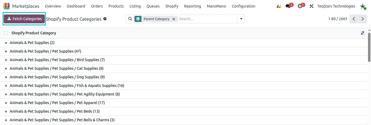Image resolution: width=371 pixels, height=125 pixels.
Task: Open the search options dropdown toggle
Action: [x=241, y=19]
